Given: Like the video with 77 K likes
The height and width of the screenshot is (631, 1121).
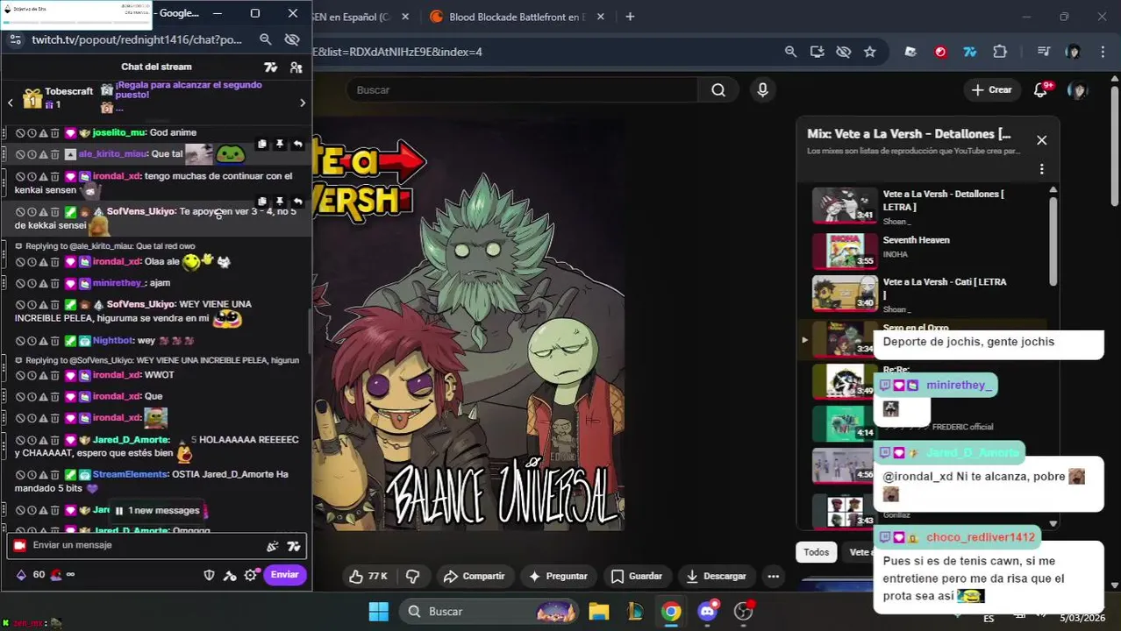Looking at the screenshot, I should tap(368, 576).
